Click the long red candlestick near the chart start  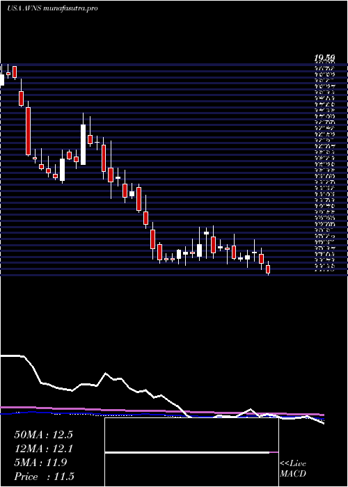tap(29, 131)
